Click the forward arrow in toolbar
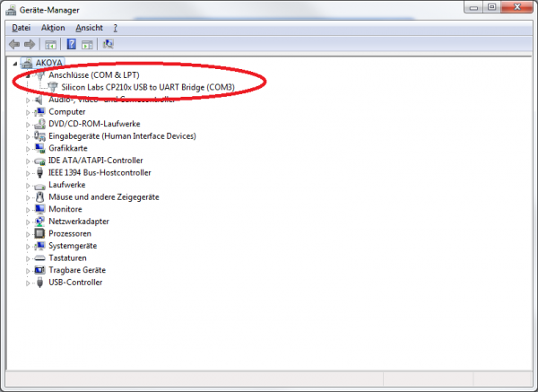 coord(30,44)
